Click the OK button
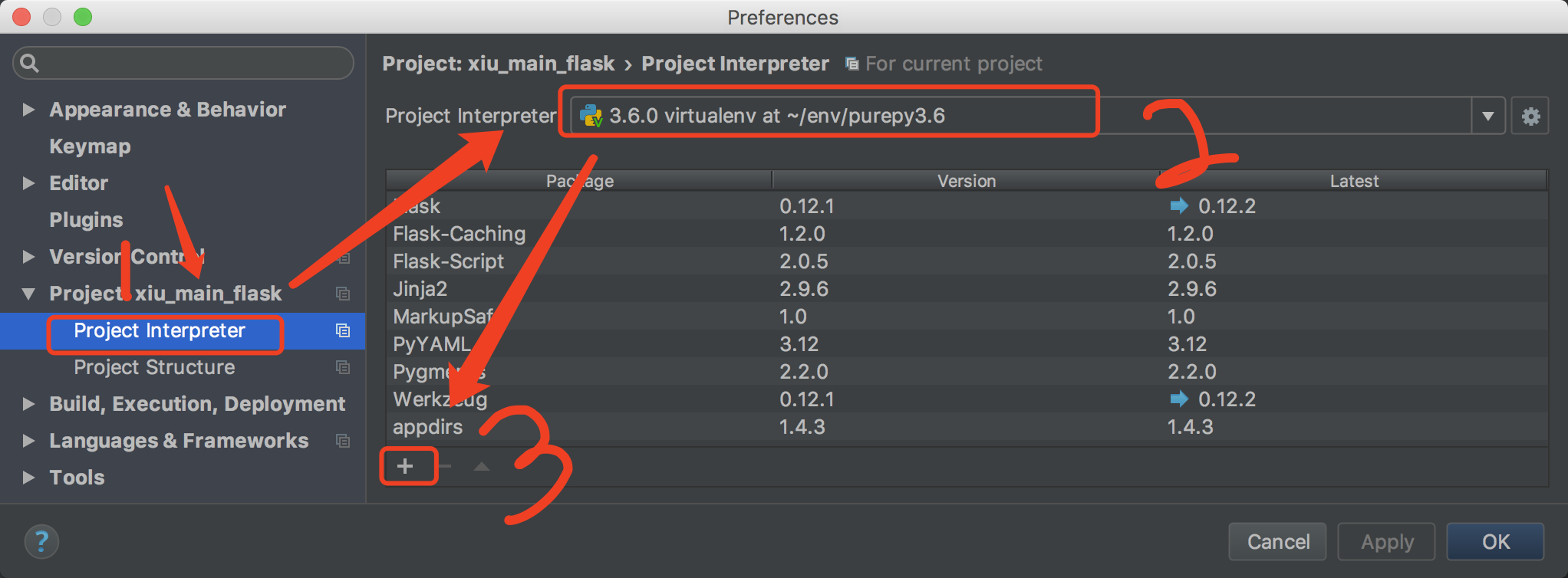This screenshot has height=578, width=1568. pos(1495,542)
